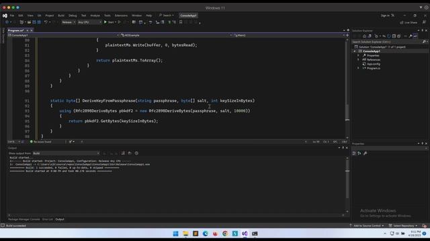This screenshot has width=430, height=241.
Task: Click the Start Without Debugging icon
Action: coord(120,22)
